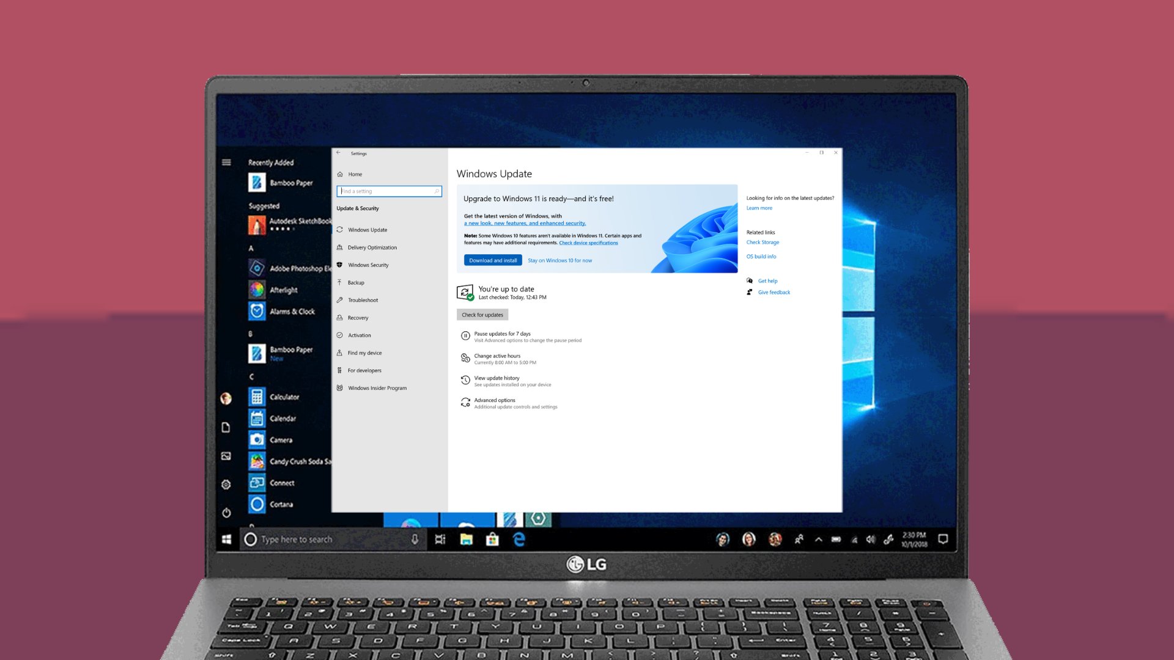Click the Pause updates circle icon
The image size is (1174, 660).
(x=465, y=336)
